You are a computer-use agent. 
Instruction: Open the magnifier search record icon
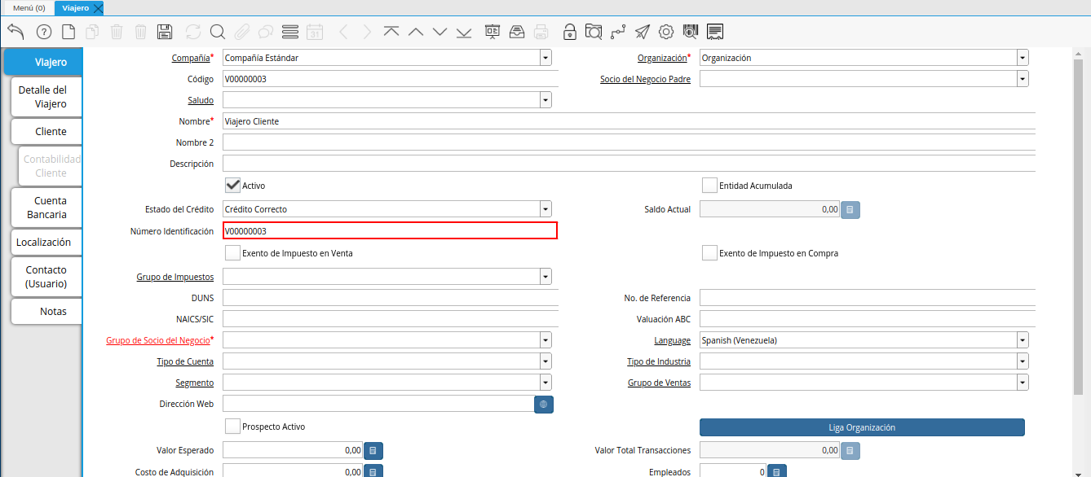click(217, 32)
